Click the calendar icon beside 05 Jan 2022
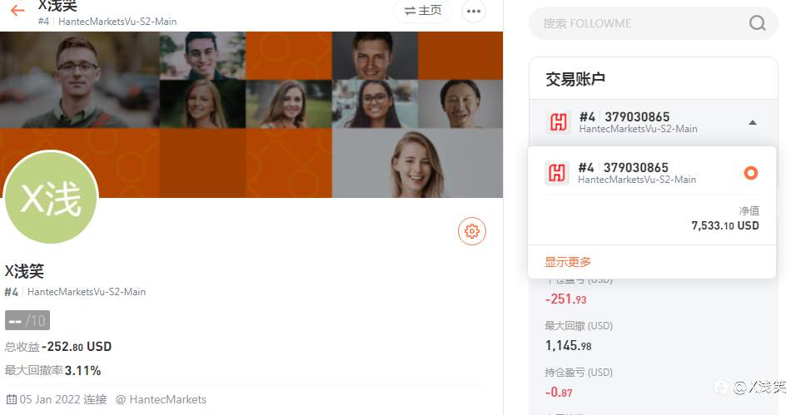796x415 pixels. [11, 400]
